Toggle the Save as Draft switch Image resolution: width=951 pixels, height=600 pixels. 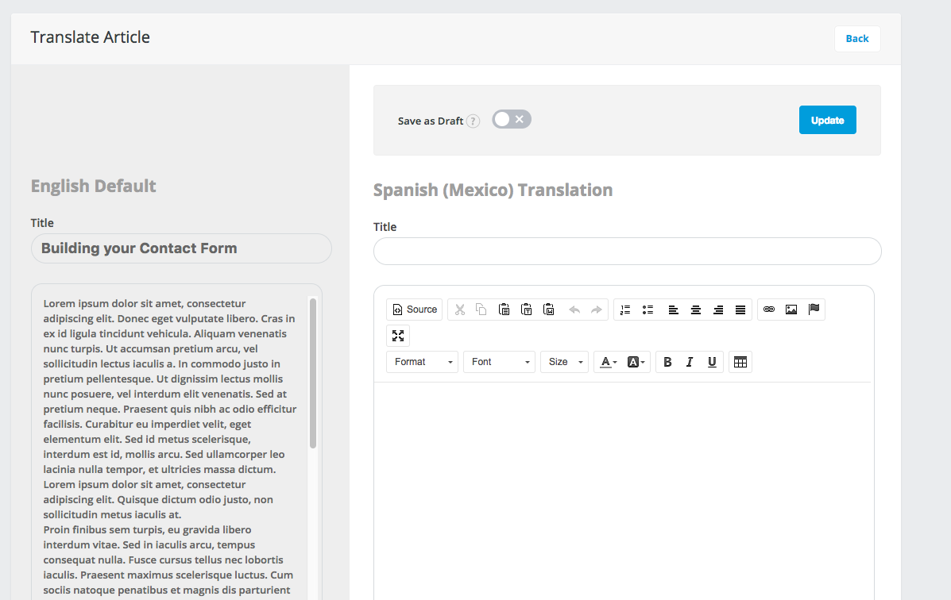(512, 119)
